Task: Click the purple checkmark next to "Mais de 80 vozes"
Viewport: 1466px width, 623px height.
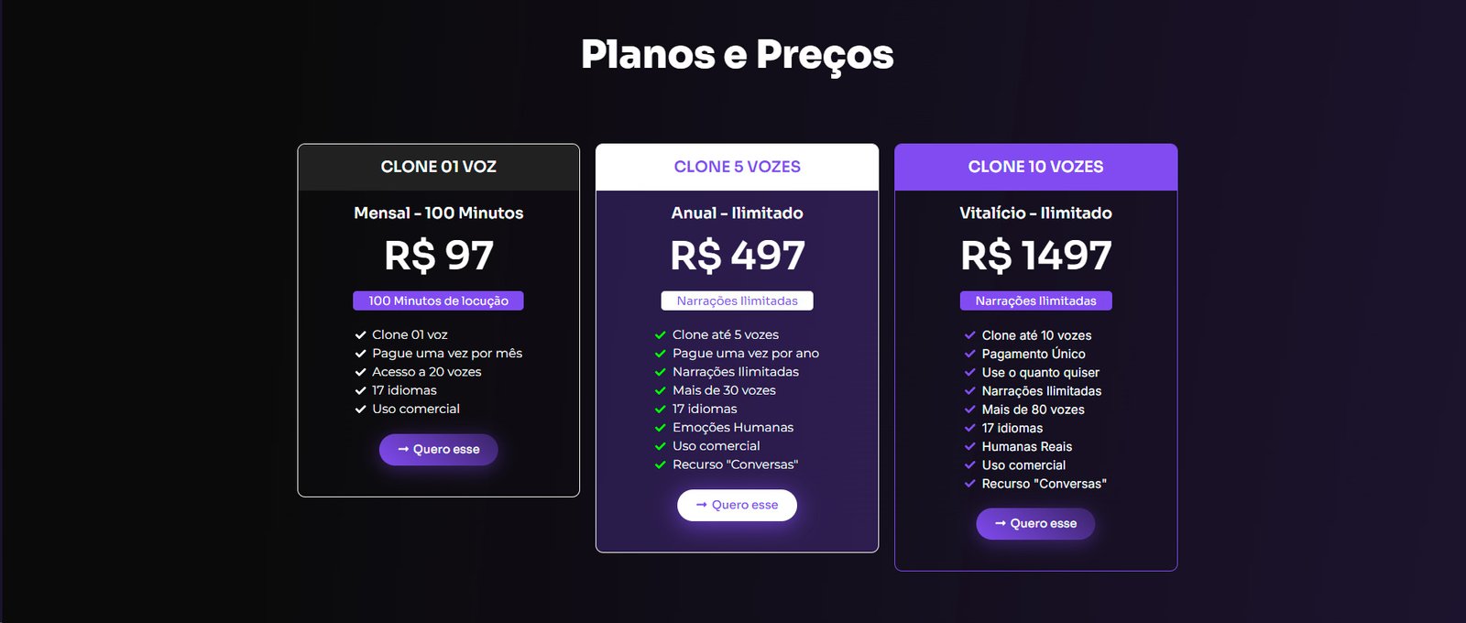Action: (x=970, y=410)
